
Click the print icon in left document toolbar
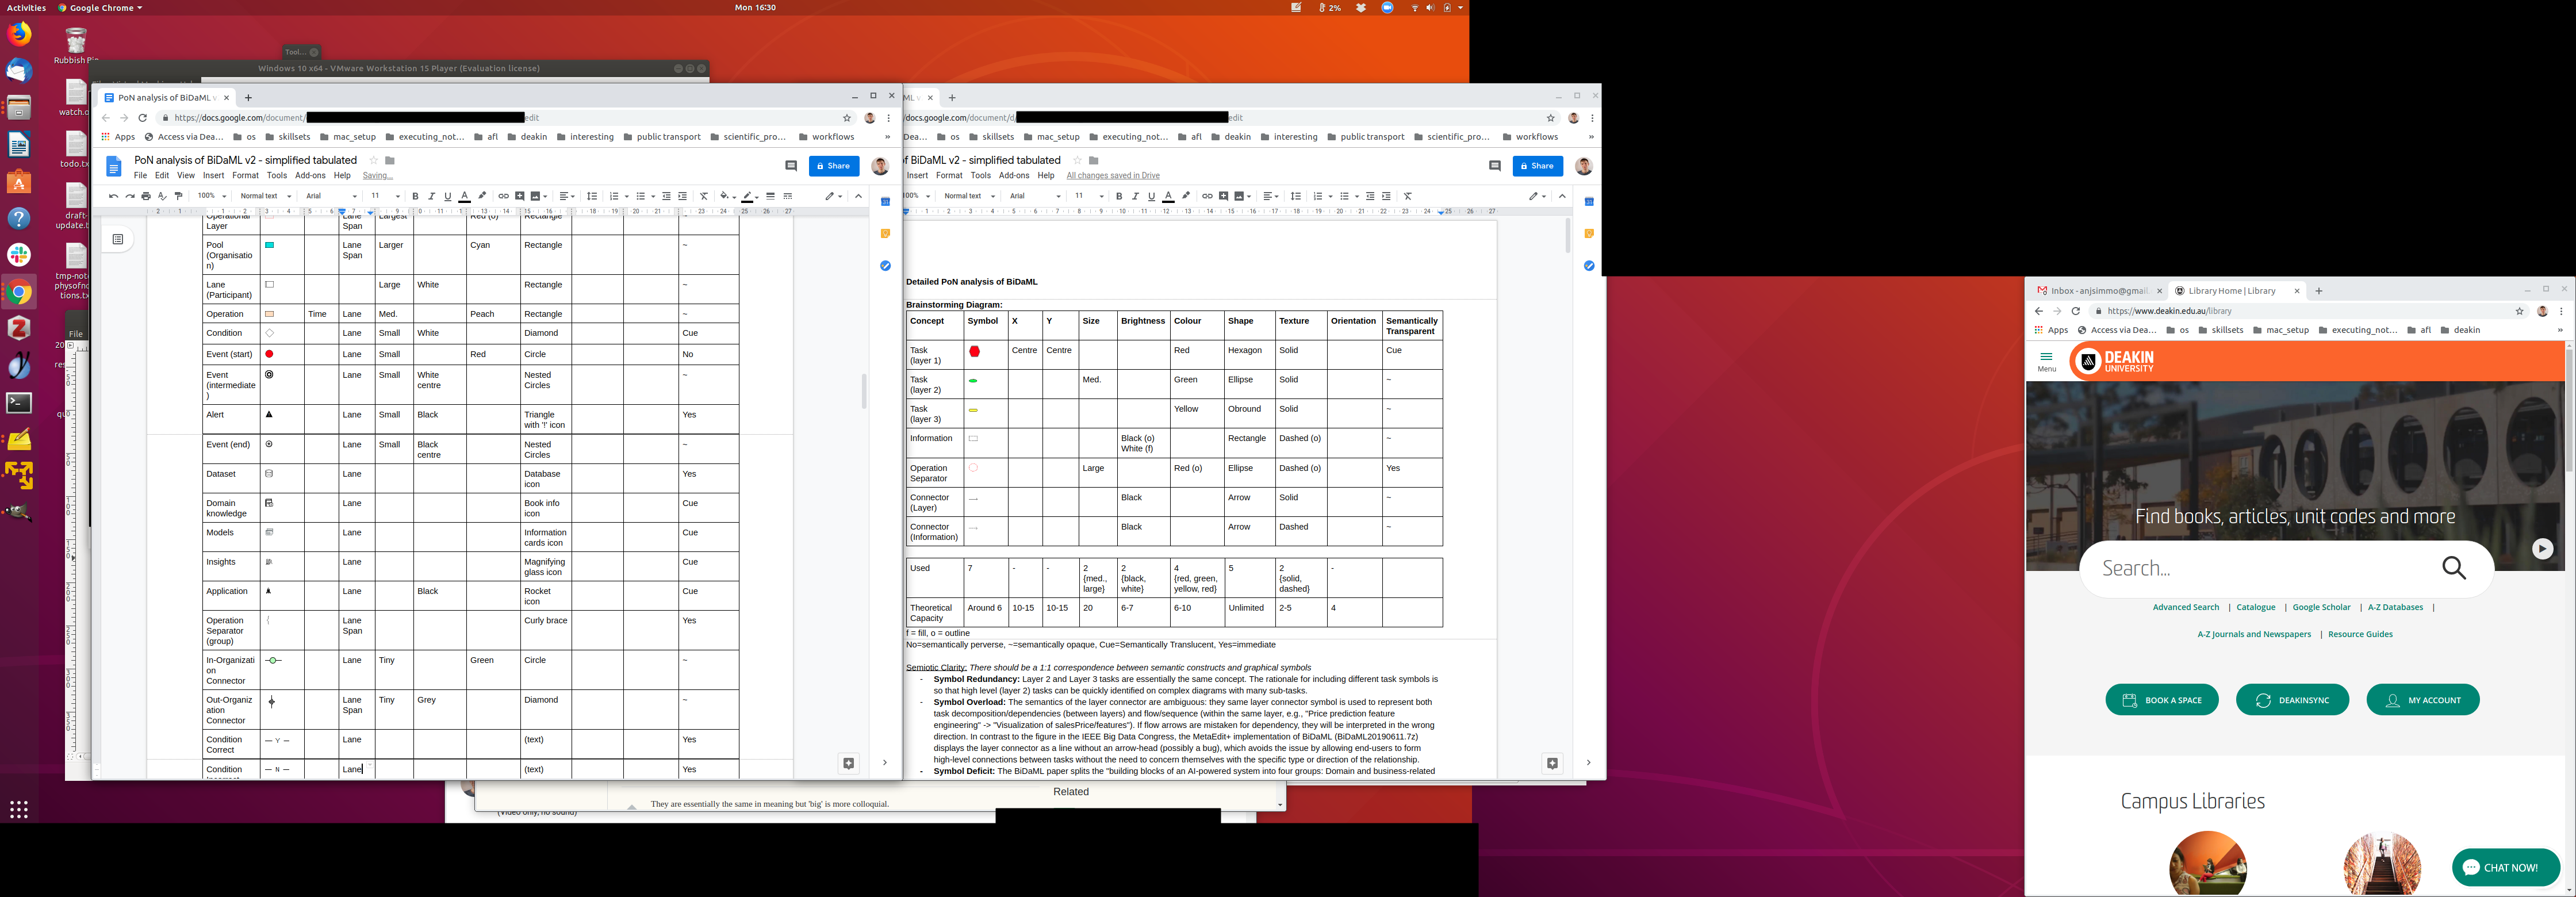point(146,196)
